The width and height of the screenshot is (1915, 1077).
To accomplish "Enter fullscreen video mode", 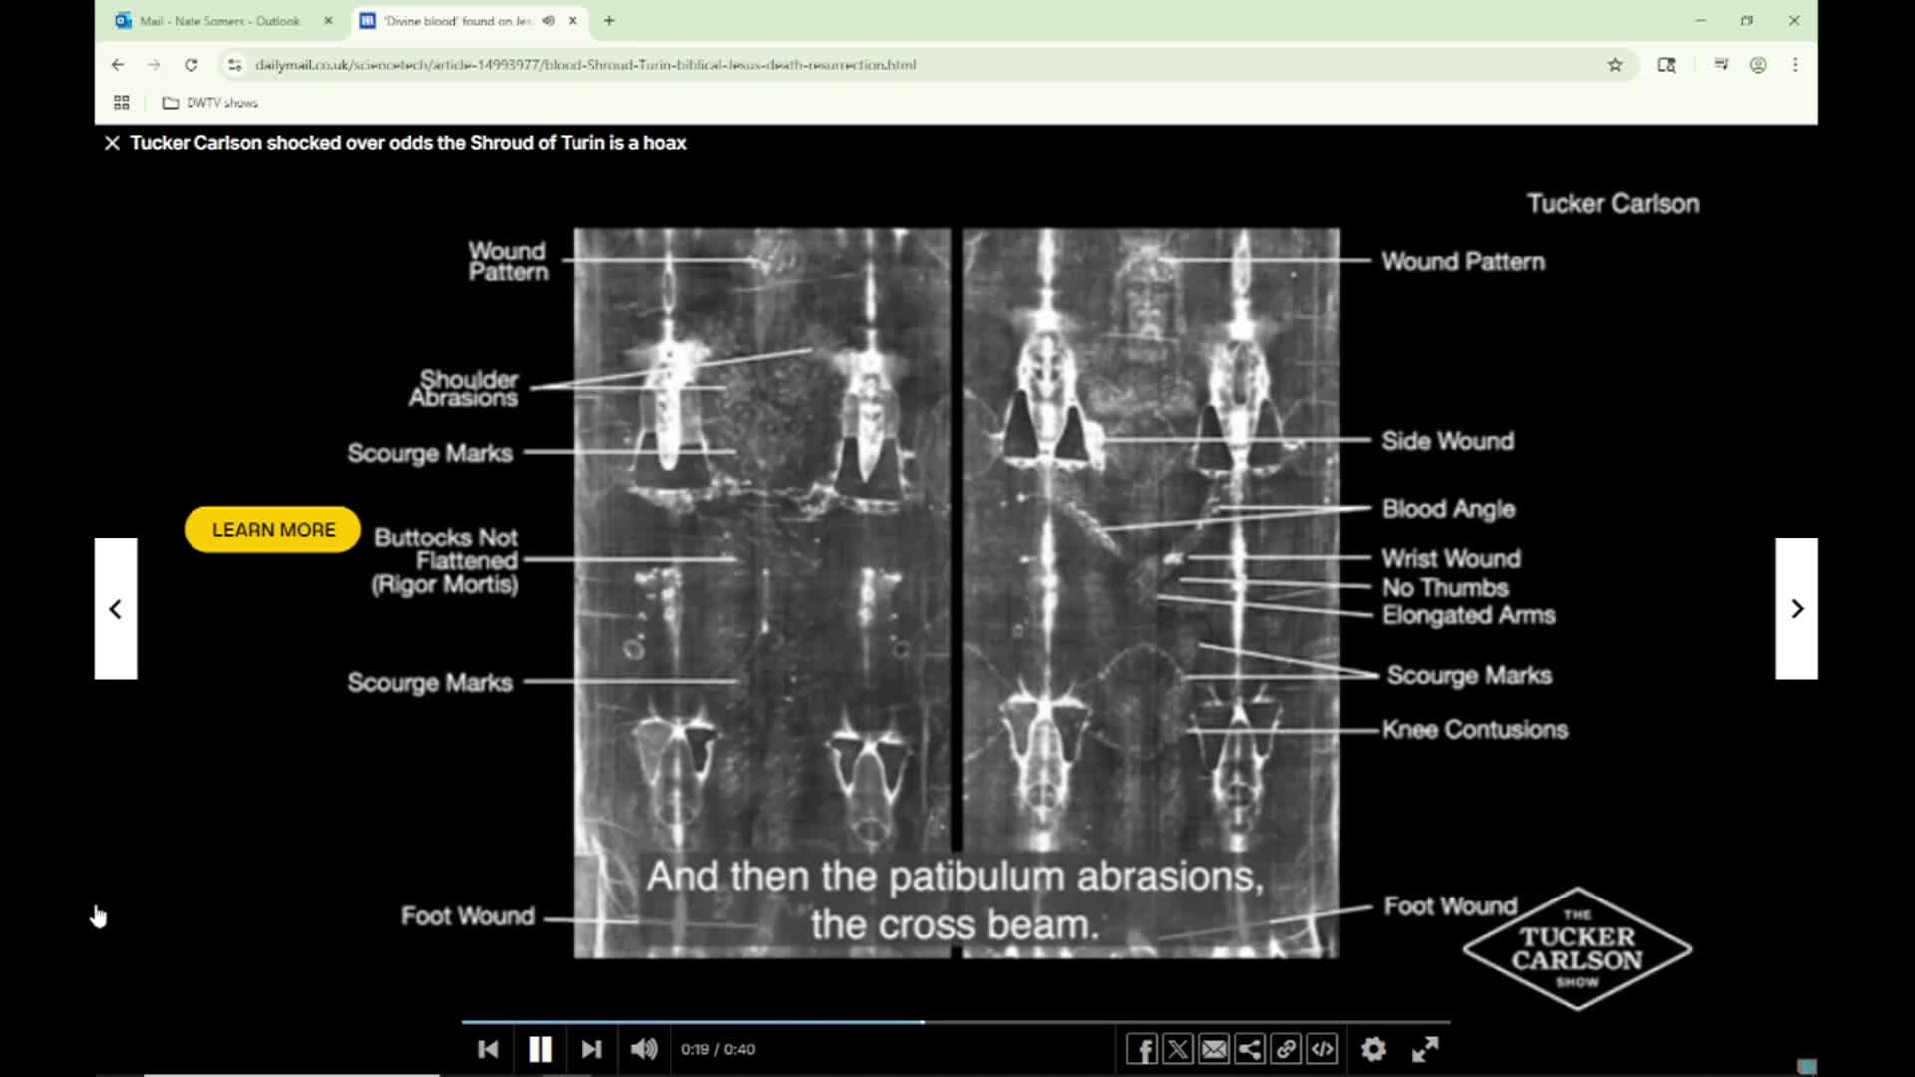I will [1425, 1049].
